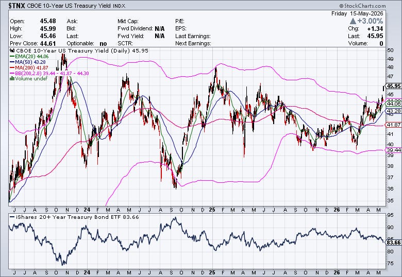Click the Volume value 0

(381, 44)
